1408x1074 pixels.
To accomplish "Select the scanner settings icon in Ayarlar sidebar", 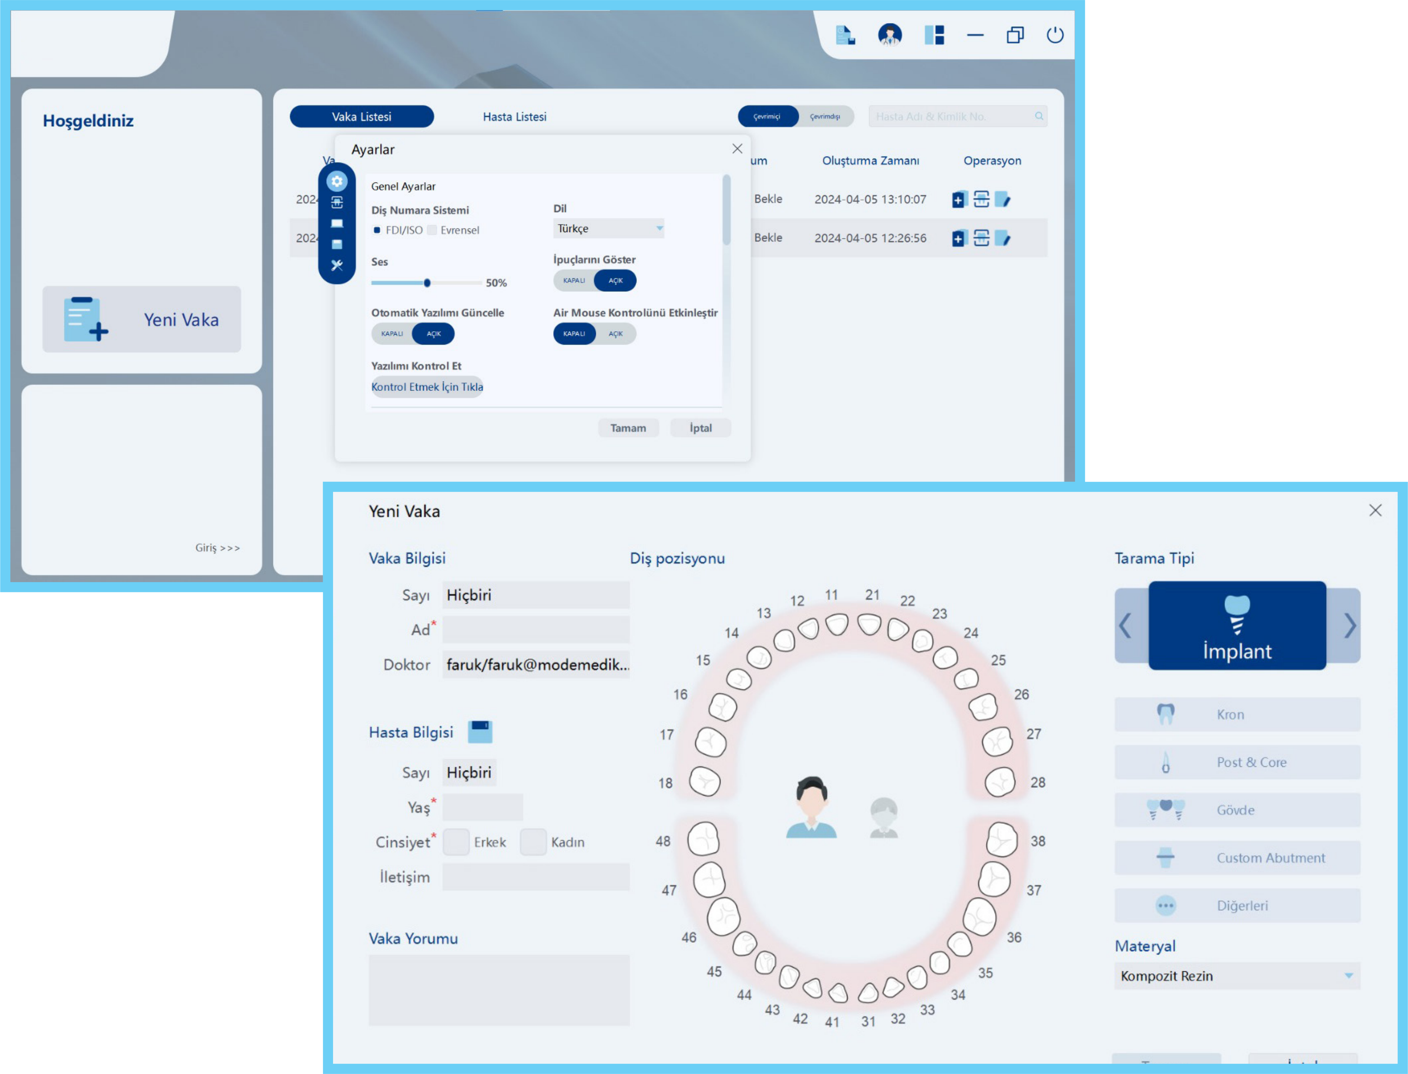I will point(336,203).
